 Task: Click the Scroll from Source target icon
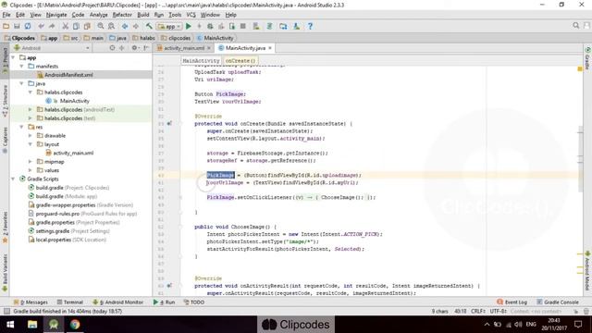tap(112, 48)
